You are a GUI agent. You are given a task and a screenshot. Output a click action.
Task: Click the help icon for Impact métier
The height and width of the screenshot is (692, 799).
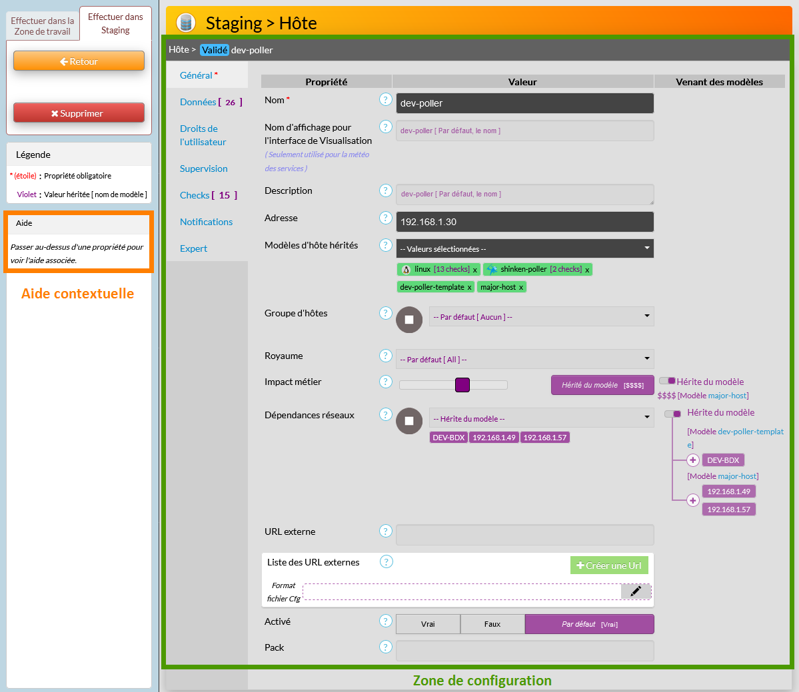click(385, 382)
